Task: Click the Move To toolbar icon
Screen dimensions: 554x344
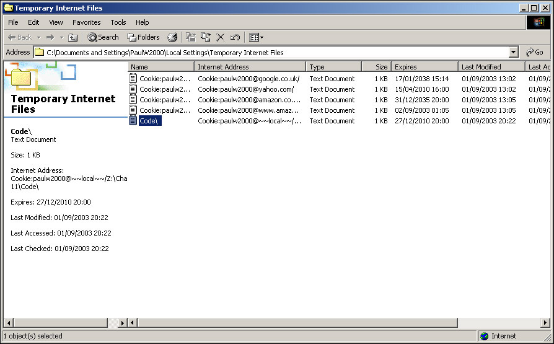Action: [191, 37]
